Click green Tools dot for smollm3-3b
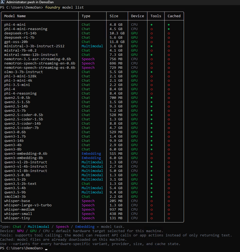240x252 pixels. point(151,197)
